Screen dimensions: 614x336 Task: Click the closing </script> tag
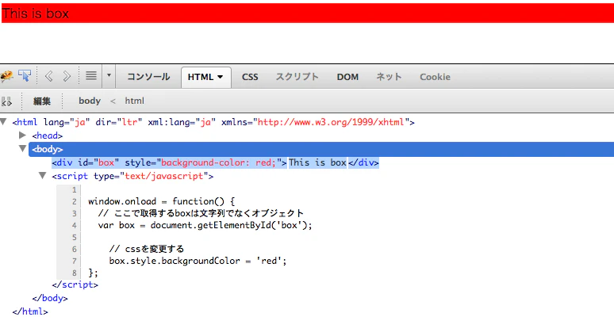tap(75, 284)
